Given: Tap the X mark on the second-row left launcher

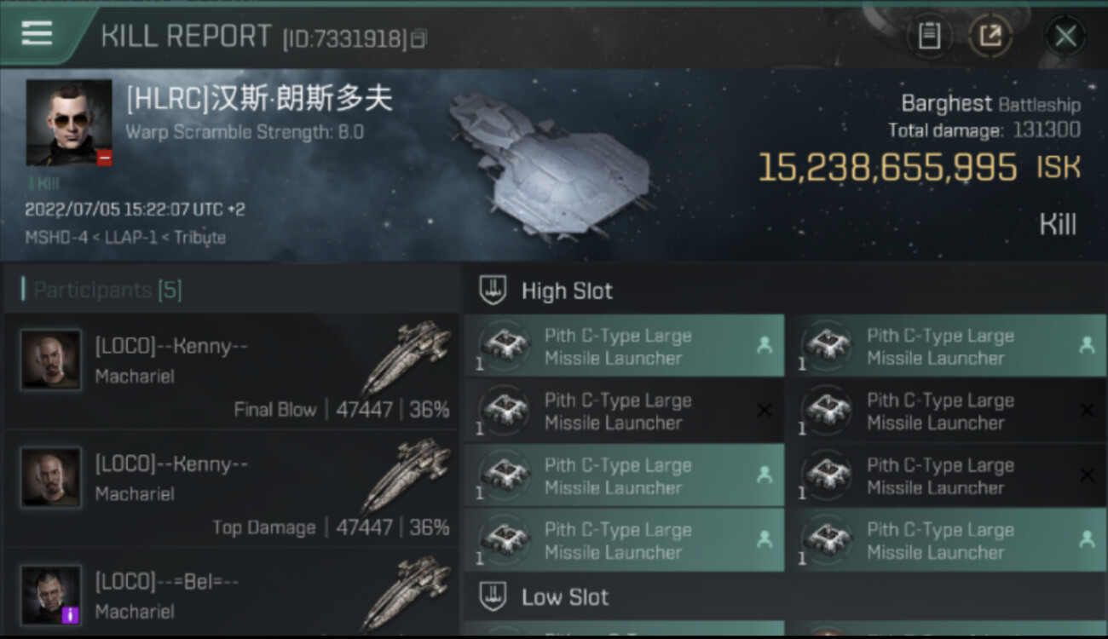Looking at the screenshot, I should [765, 411].
